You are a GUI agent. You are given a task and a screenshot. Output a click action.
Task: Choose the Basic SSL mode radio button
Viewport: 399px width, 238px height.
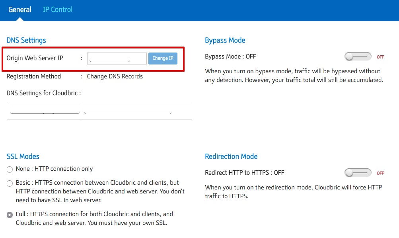(10, 183)
